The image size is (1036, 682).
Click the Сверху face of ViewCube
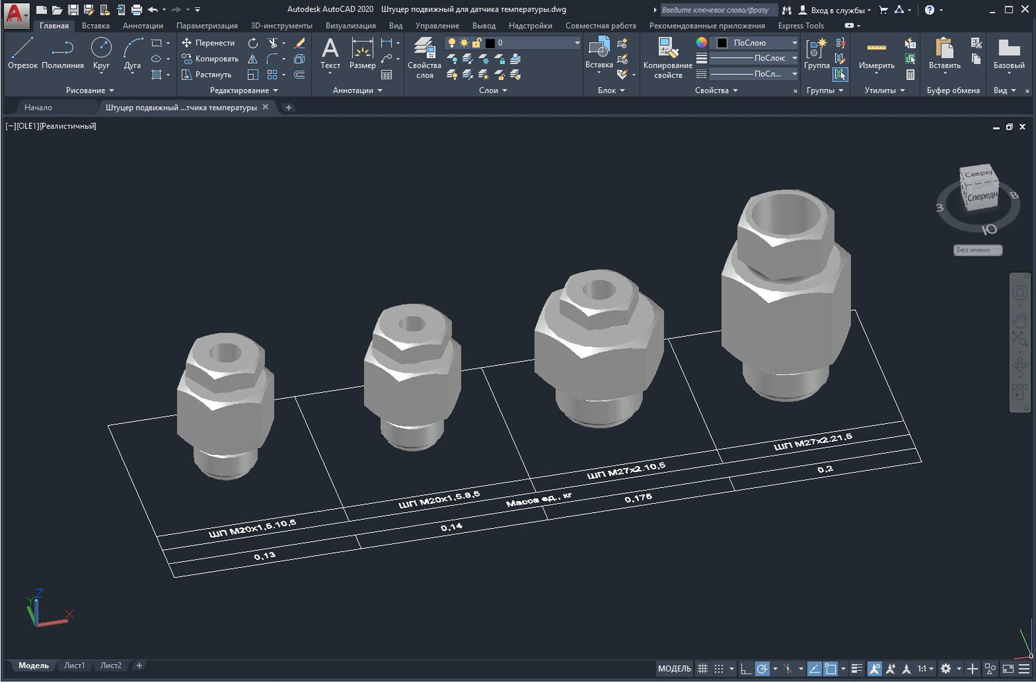coord(978,173)
